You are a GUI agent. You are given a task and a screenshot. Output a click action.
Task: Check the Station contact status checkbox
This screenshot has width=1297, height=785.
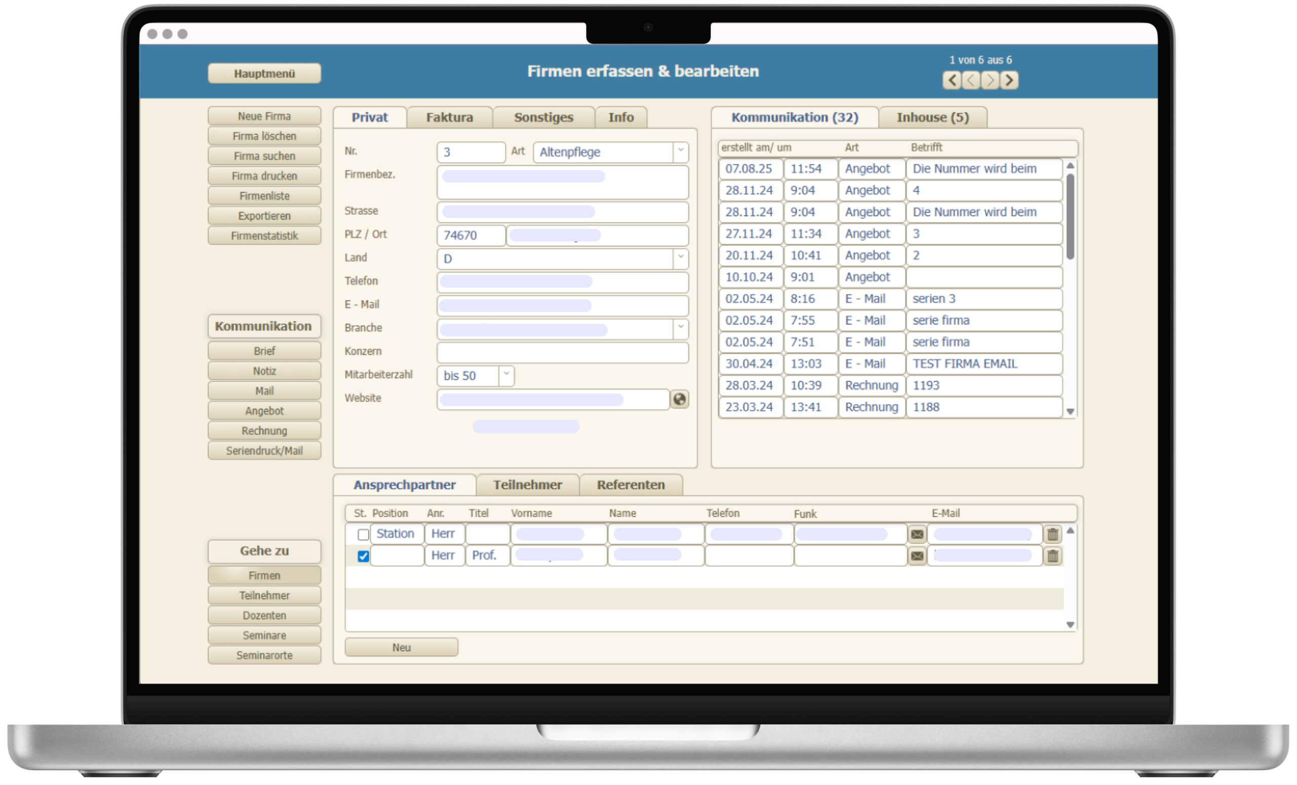tap(363, 534)
